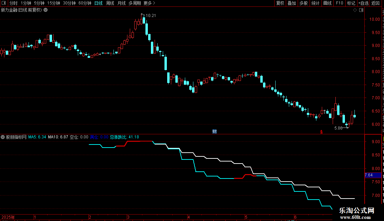Add stock with +自选
This screenshot has width=384, height=221.
coord(363,3)
